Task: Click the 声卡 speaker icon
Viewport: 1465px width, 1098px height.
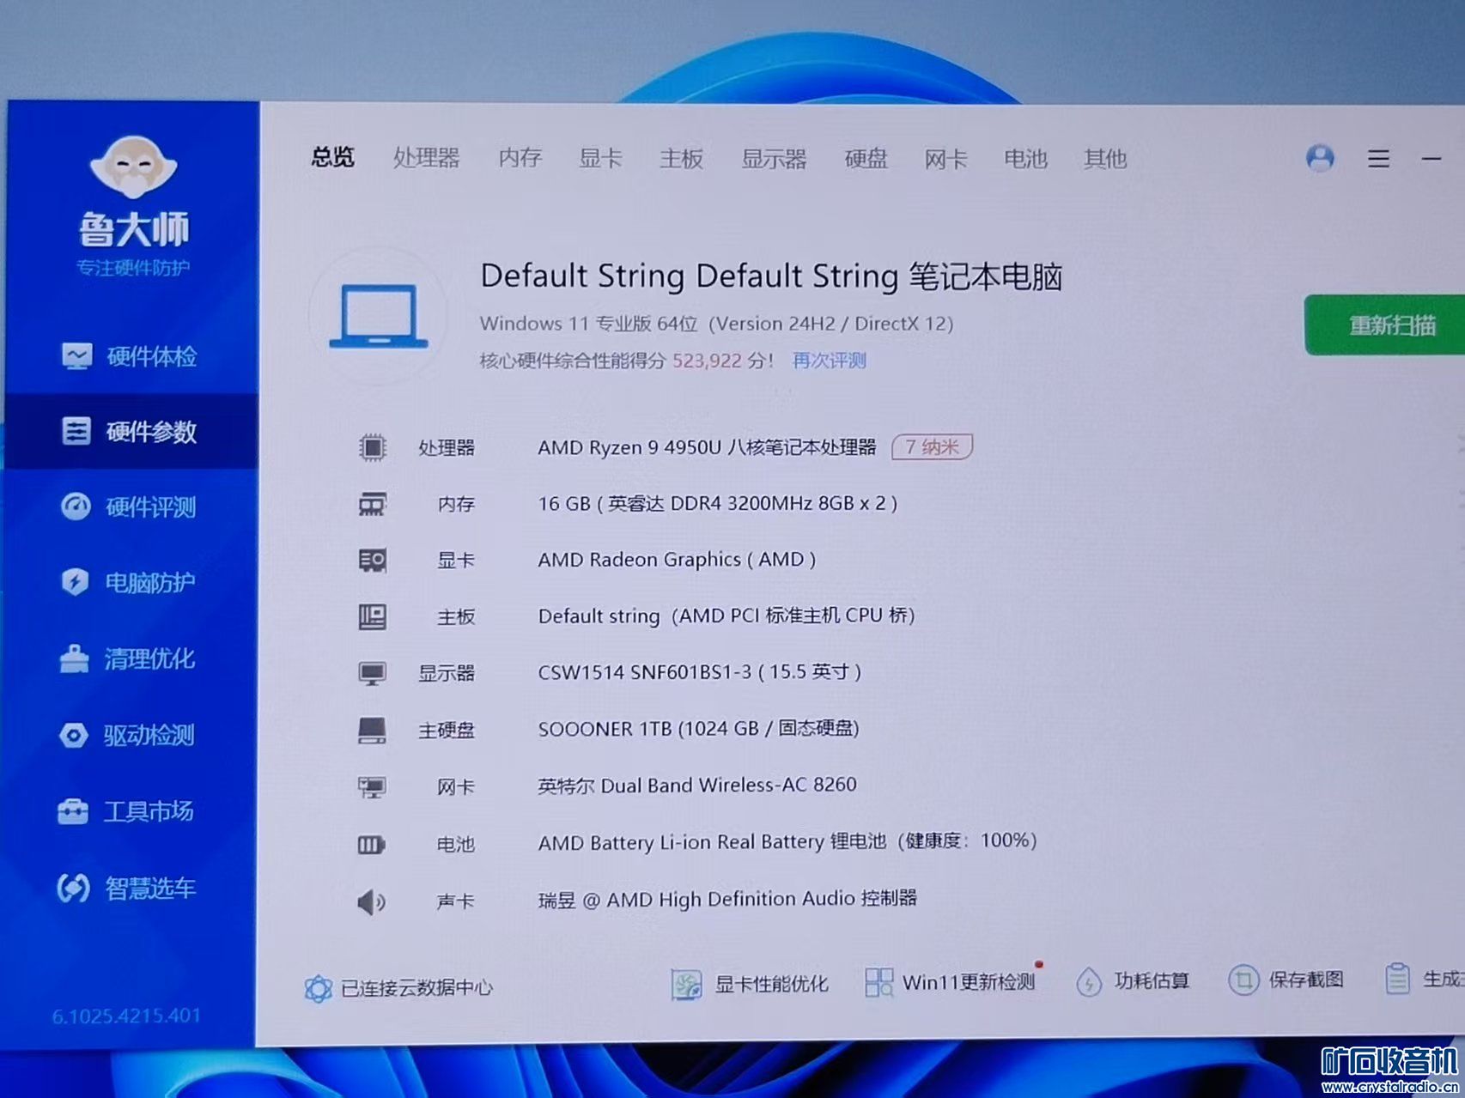Action: click(x=371, y=901)
